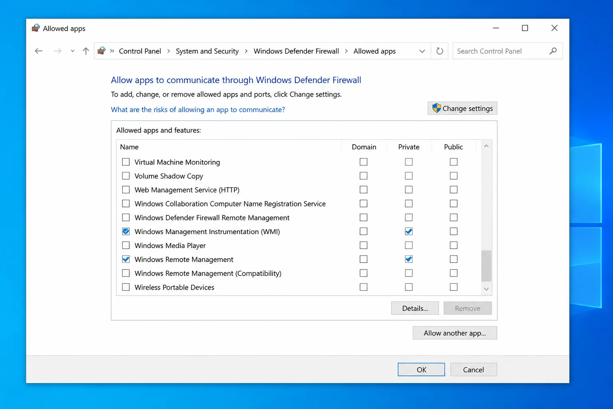Check Private for Windows Remote Management (Compatibility)
The image size is (613, 409).
point(409,273)
